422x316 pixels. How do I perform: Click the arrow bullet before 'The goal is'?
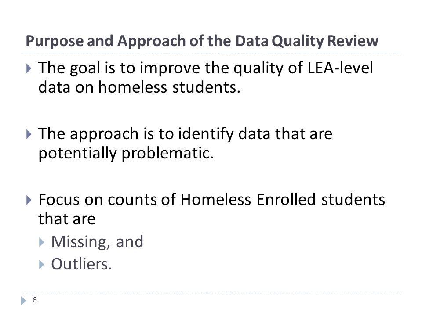coord(29,68)
